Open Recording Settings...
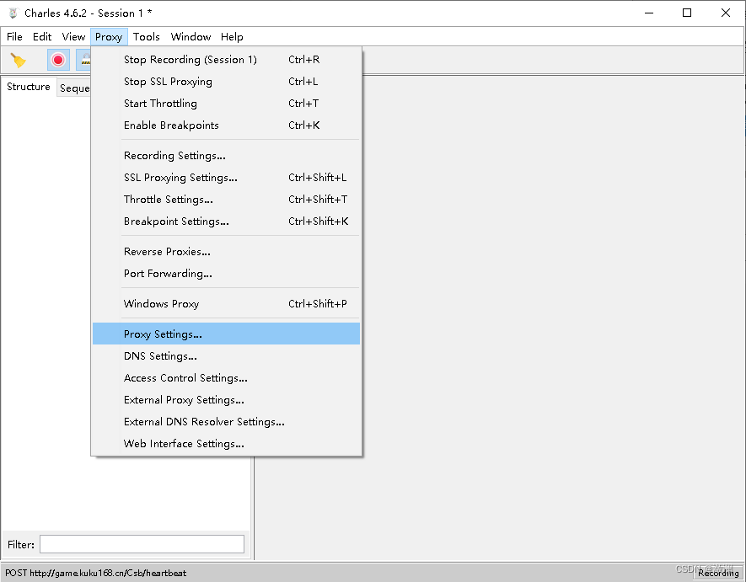The image size is (746, 582). click(x=227, y=156)
